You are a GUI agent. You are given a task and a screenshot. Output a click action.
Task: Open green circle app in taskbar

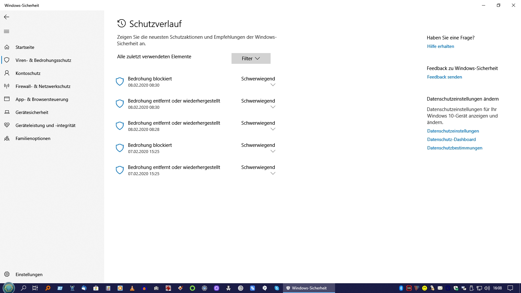(192, 288)
